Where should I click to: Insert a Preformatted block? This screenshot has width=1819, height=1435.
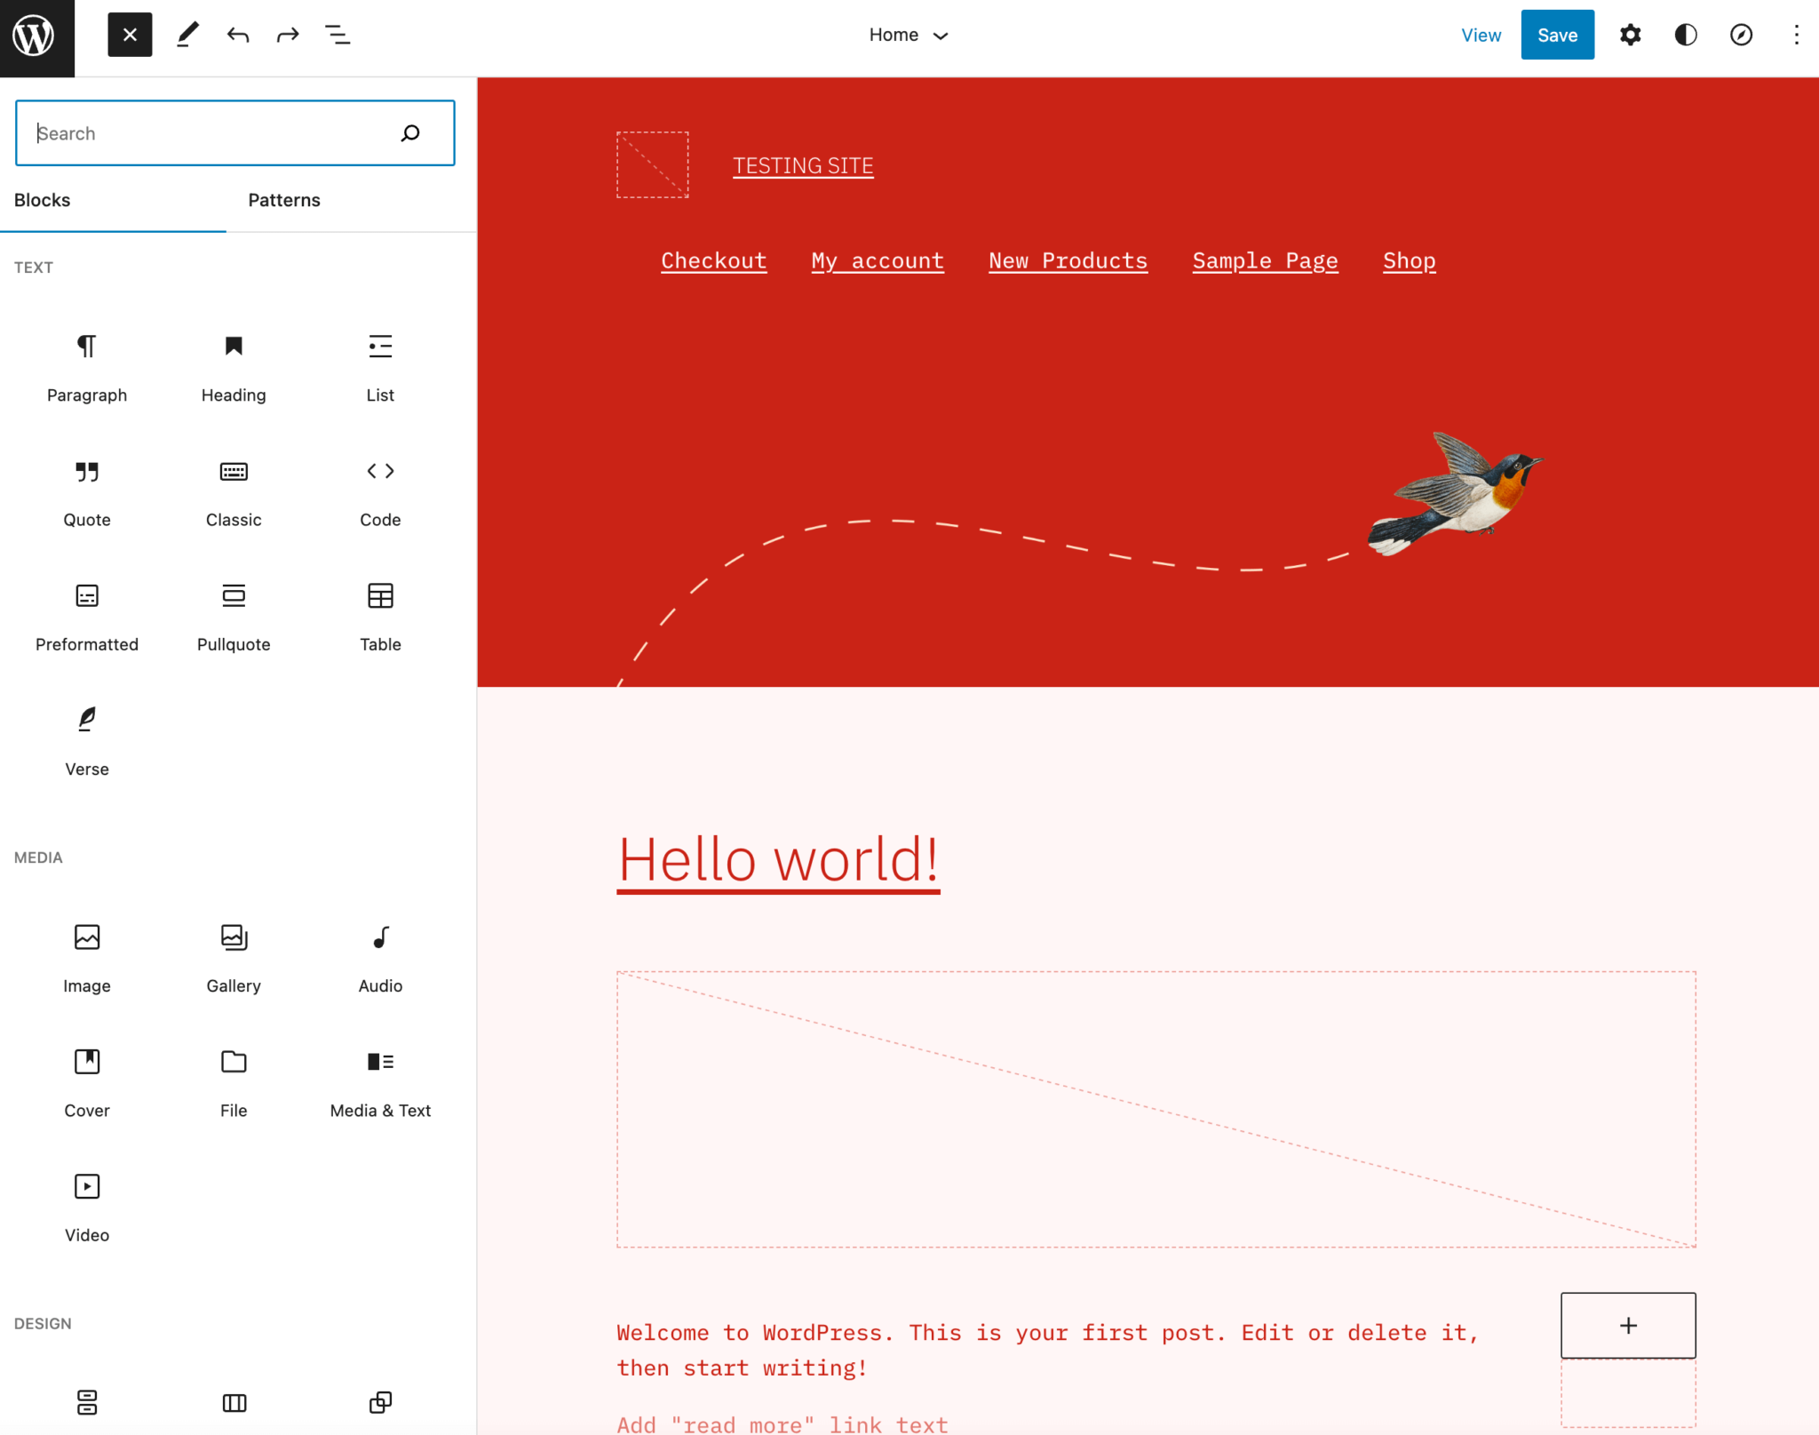pos(87,617)
